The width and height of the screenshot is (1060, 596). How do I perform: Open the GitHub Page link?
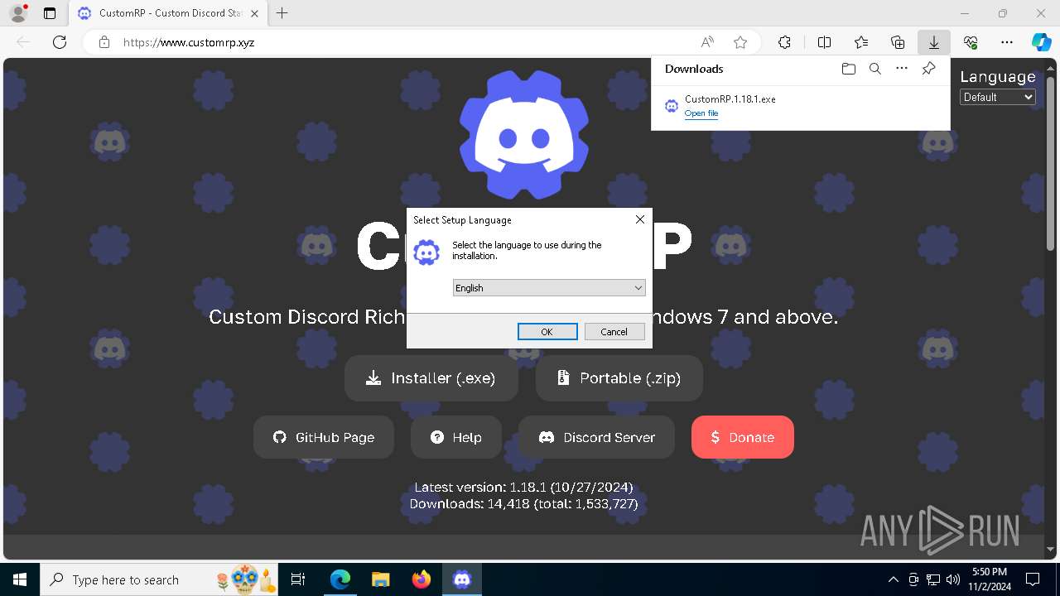[x=324, y=437]
